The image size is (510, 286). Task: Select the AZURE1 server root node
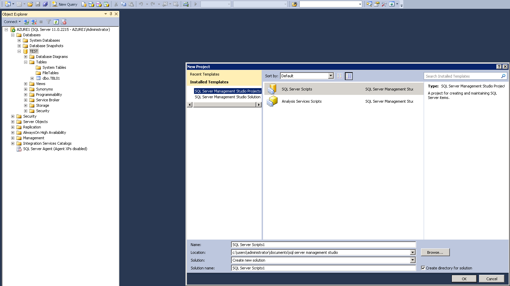point(63,29)
